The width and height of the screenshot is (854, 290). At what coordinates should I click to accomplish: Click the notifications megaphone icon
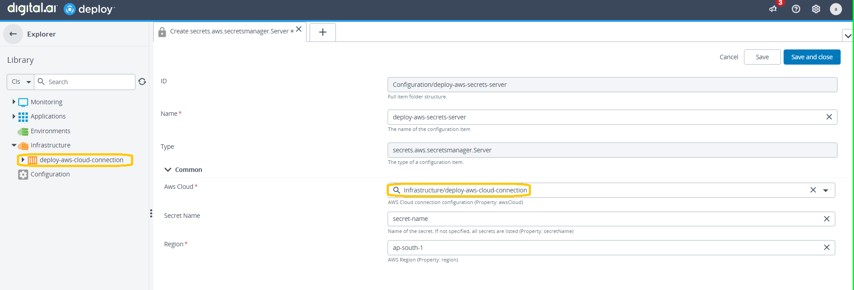[773, 9]
